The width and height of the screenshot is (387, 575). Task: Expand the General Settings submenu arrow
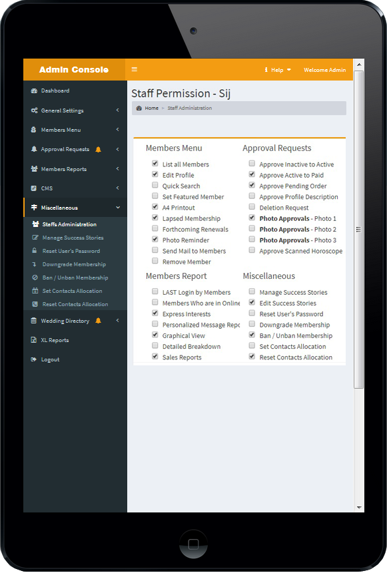coord(117,110)
